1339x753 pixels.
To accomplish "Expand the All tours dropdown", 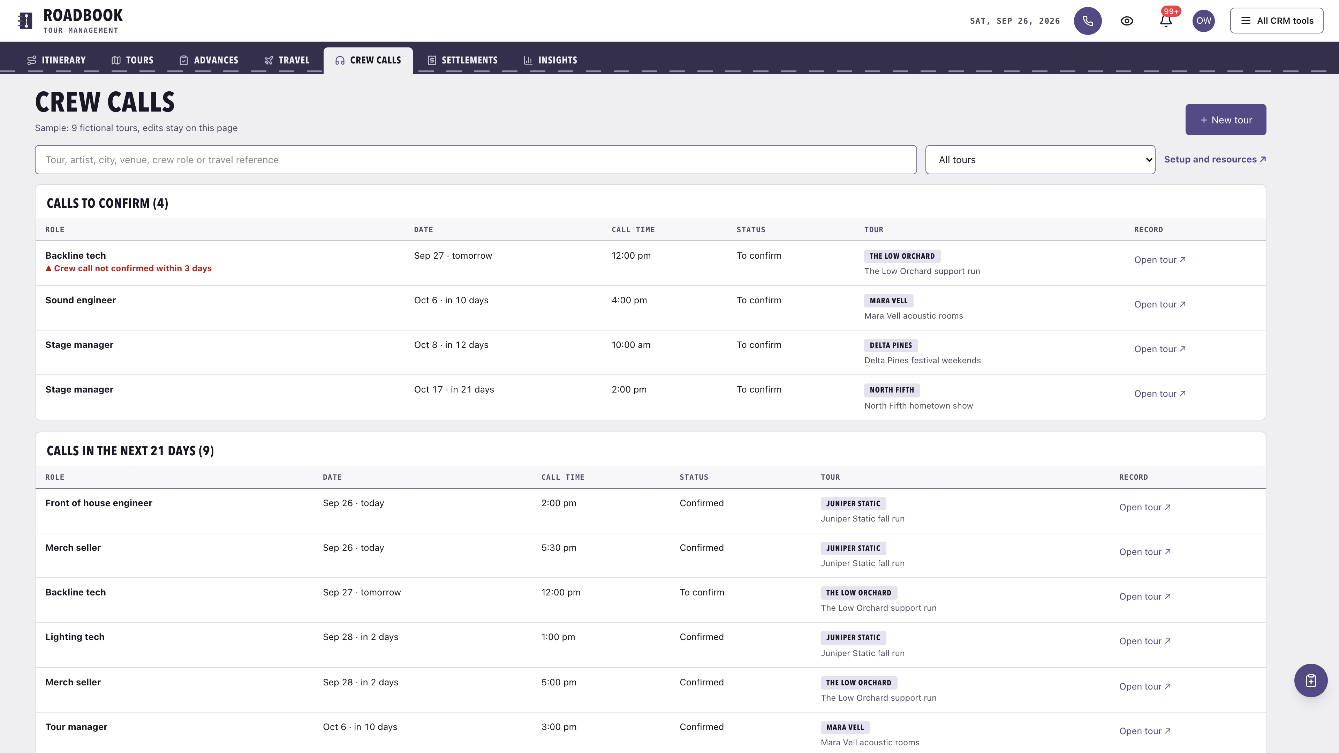I will point(1040,160).
